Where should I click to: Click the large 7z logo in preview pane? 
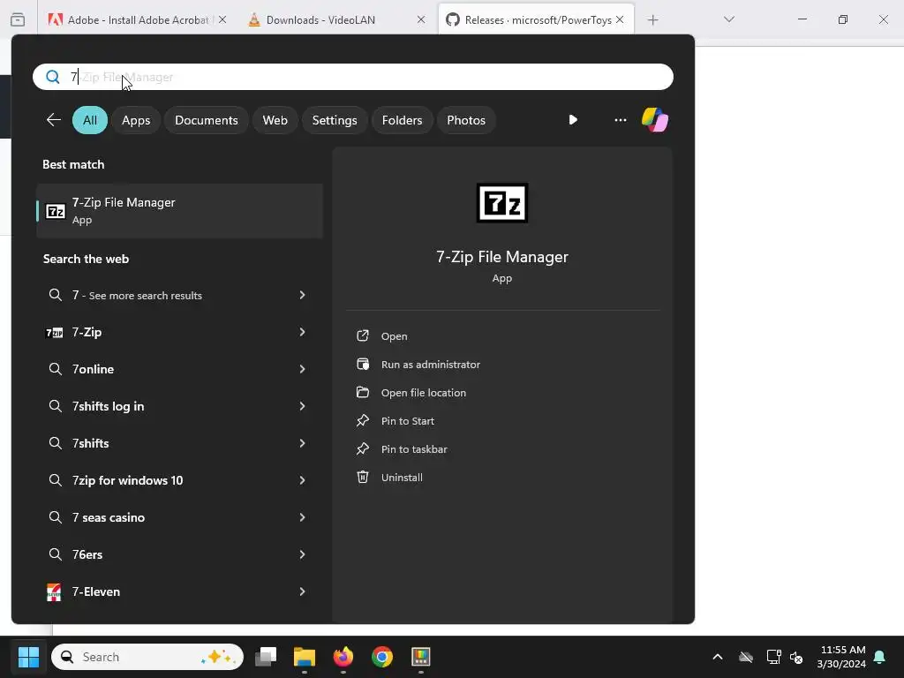pyautogui.click(x=502, y=203)
